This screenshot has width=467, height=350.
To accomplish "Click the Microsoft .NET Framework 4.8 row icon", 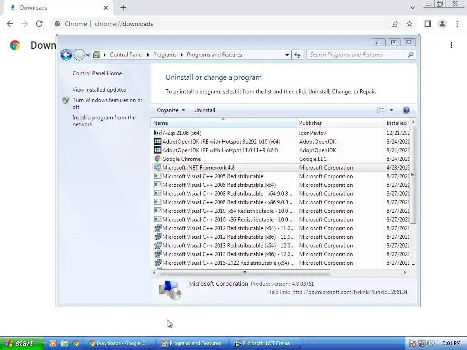I will point(157,167).
